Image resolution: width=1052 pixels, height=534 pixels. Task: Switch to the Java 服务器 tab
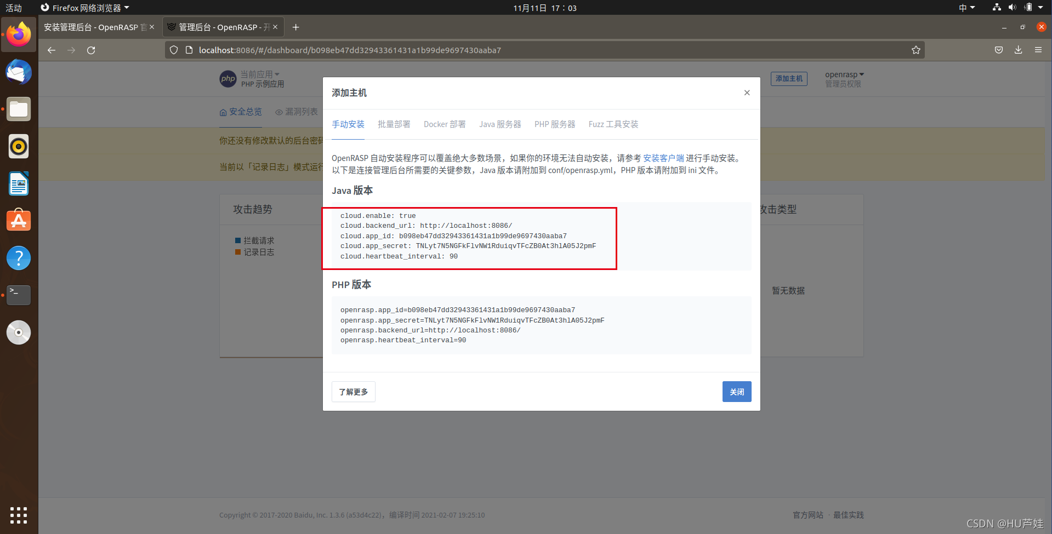499,124
